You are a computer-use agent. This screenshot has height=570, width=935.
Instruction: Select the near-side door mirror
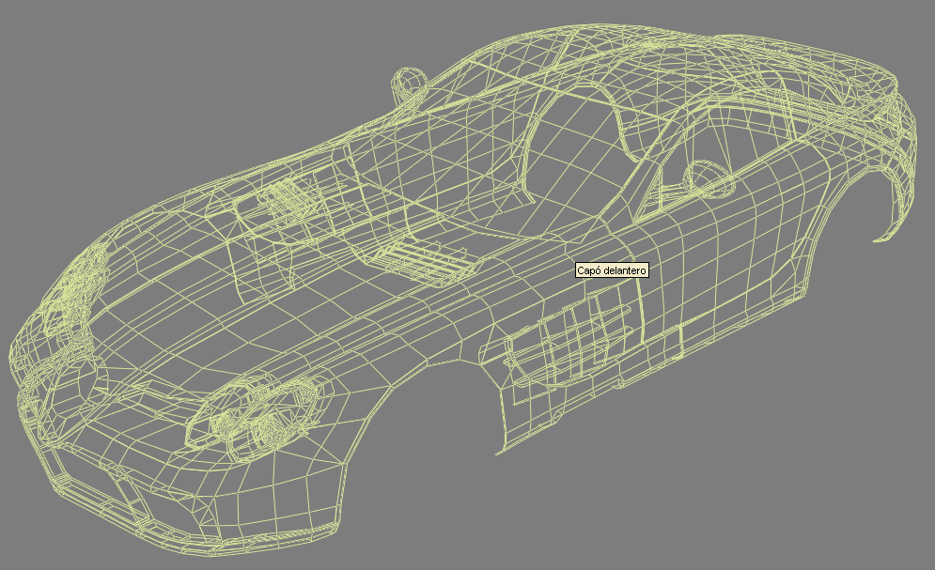click(x=708, y=177)
